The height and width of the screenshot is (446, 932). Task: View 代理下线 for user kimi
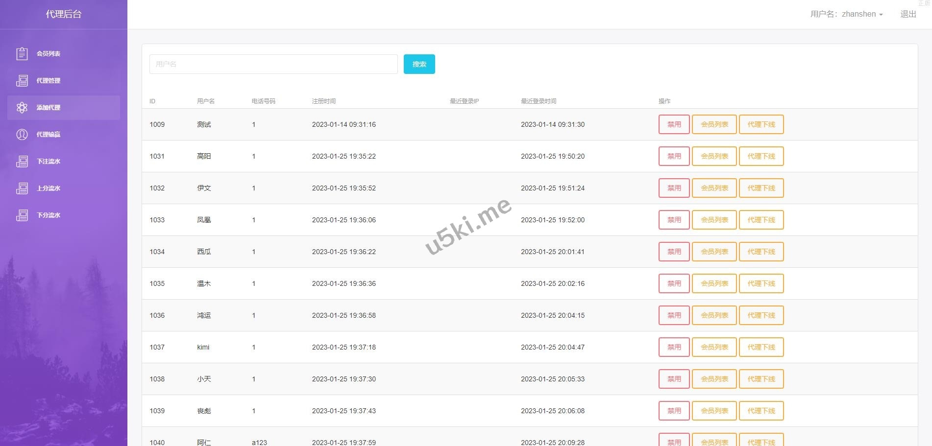(761, 347)
